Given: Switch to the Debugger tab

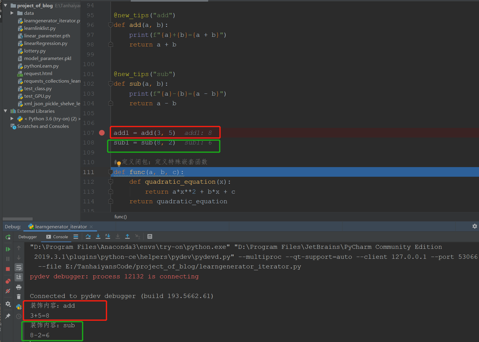Looking at the screenshot, I should pyautogui.click(x=27, y=237).
